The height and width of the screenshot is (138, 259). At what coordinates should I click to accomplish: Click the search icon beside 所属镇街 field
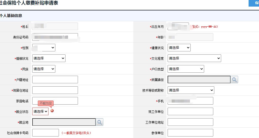pos(234,80)
